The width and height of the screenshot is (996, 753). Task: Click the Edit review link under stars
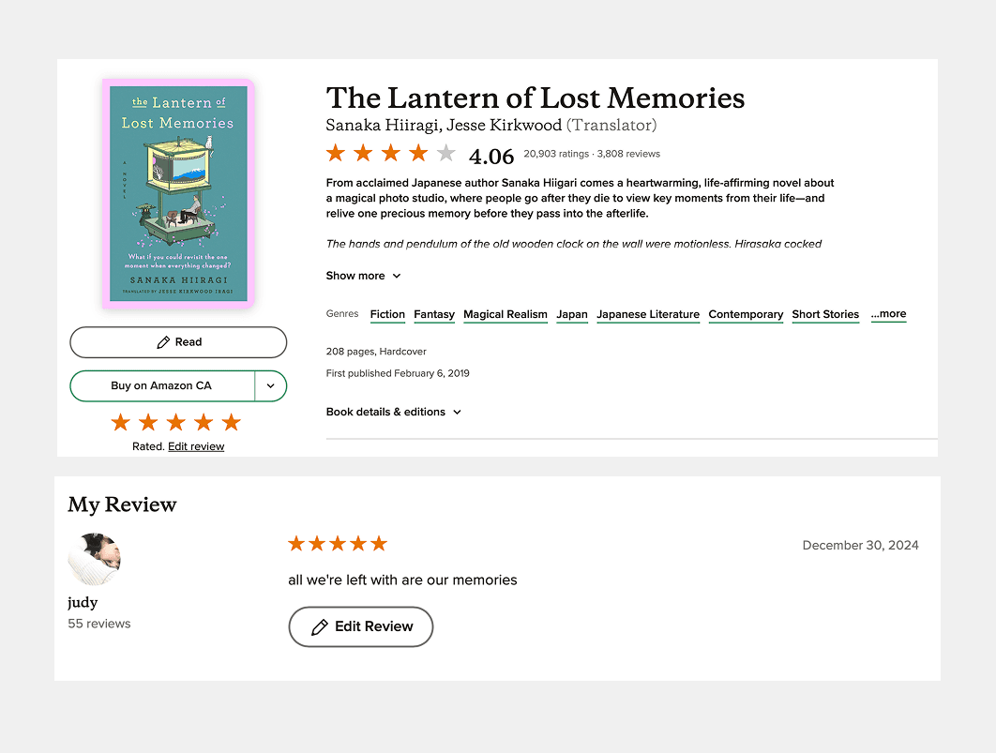coord(196,446)
